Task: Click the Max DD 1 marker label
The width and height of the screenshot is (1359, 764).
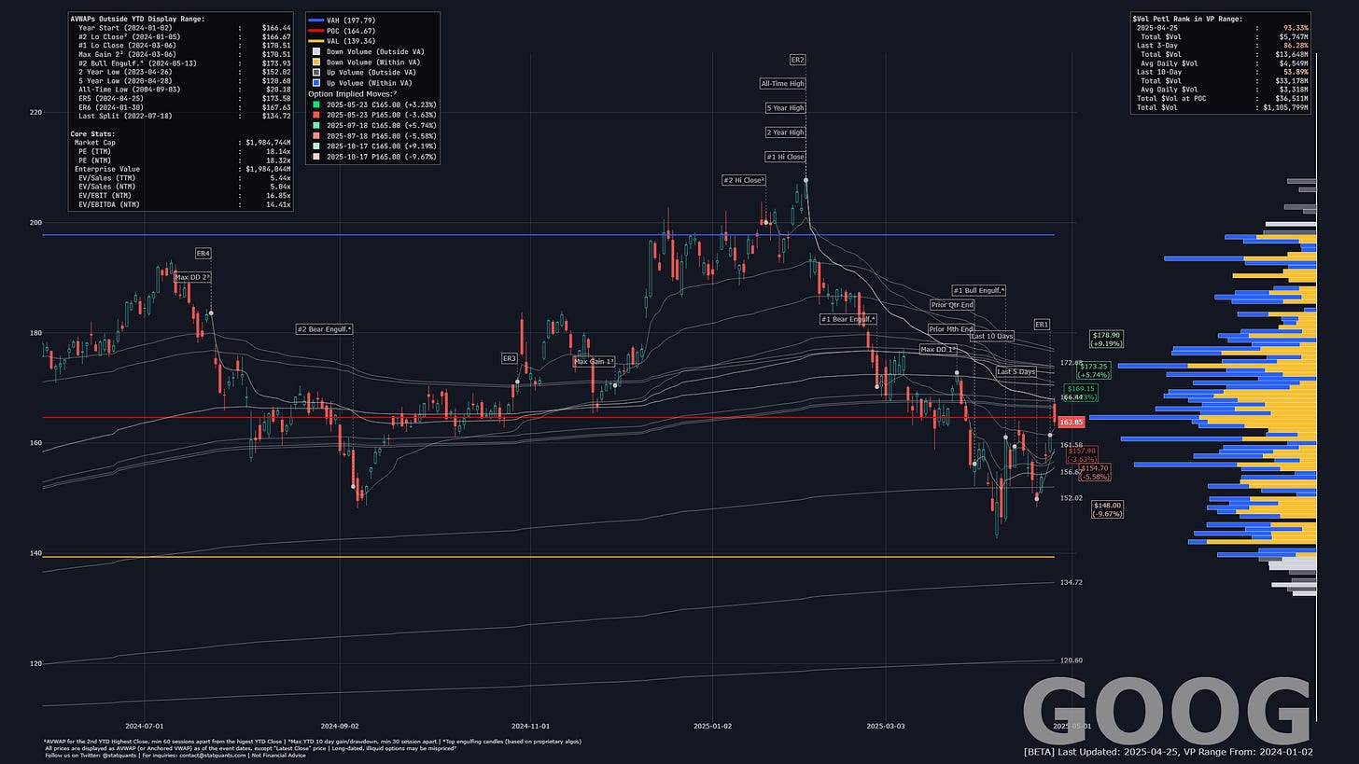Action: (939, 350)
